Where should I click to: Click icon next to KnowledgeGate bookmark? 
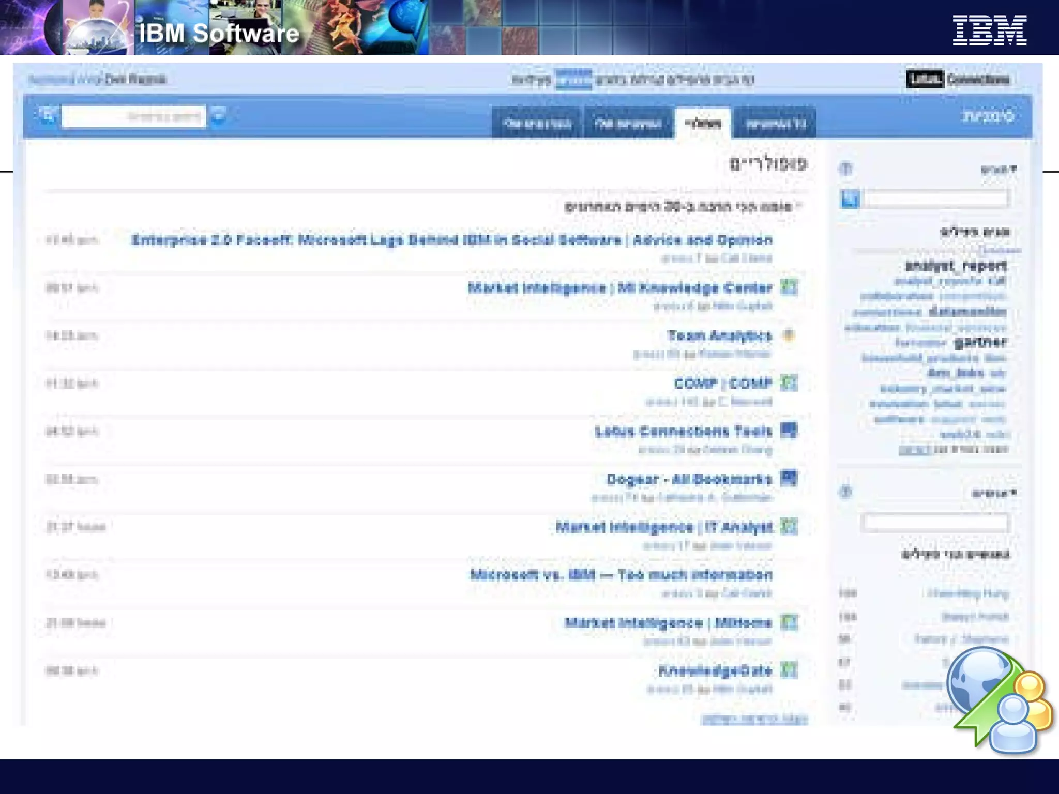pos(789,670)
